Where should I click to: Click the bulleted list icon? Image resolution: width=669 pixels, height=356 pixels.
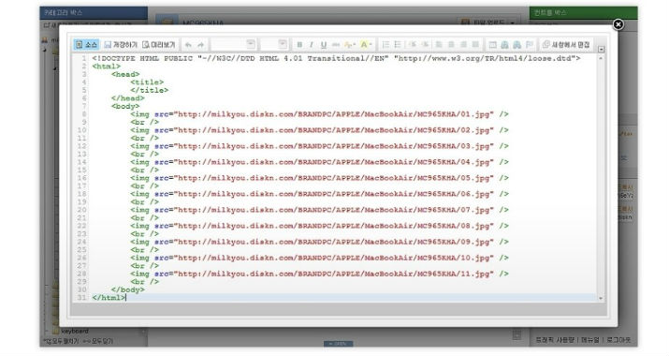pyautogui.click(x=398, y=44)
